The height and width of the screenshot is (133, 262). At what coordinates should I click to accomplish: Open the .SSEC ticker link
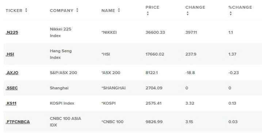point(12,88)
